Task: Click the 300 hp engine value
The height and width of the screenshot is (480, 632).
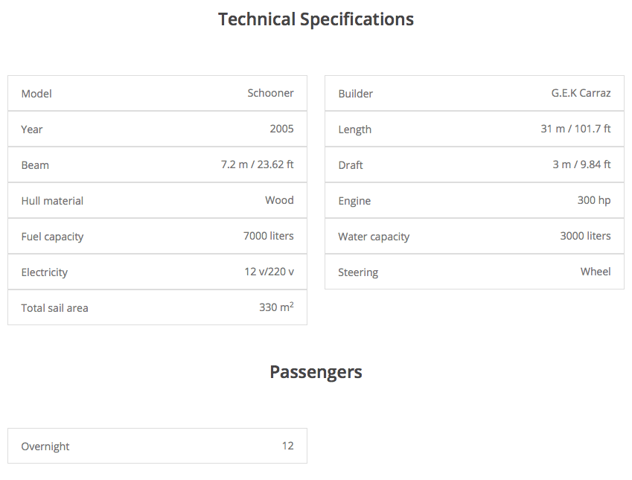Action: (593, 200)
